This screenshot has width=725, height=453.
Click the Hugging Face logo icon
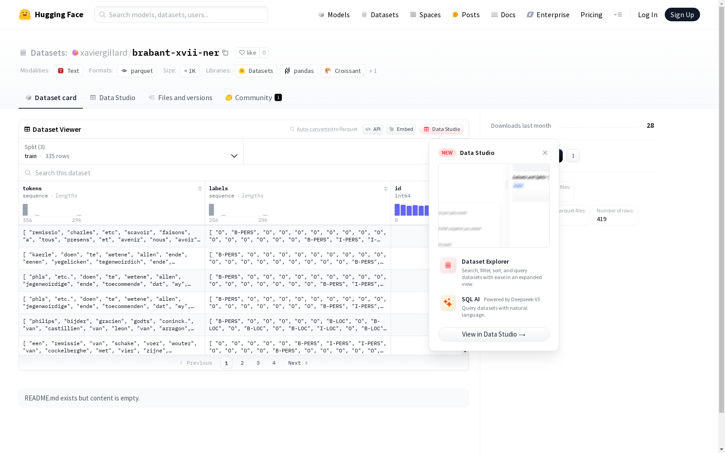click(x=25, y=14)
